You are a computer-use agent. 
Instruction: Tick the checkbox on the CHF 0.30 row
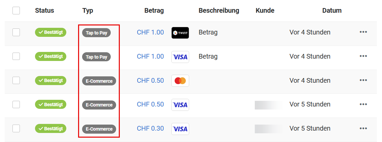click(16, 128)
